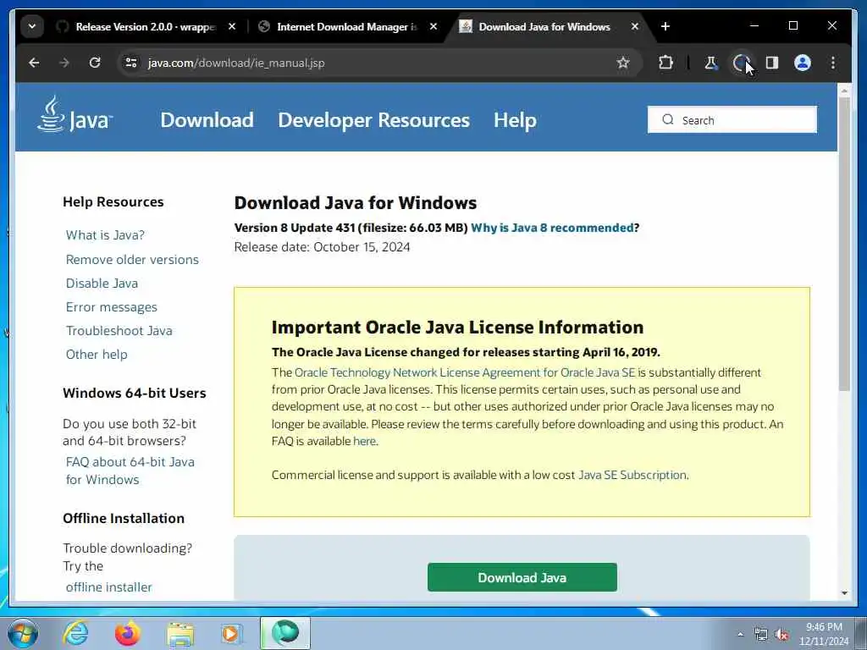Open the Chrome Labs flask icon

point(710,63)
